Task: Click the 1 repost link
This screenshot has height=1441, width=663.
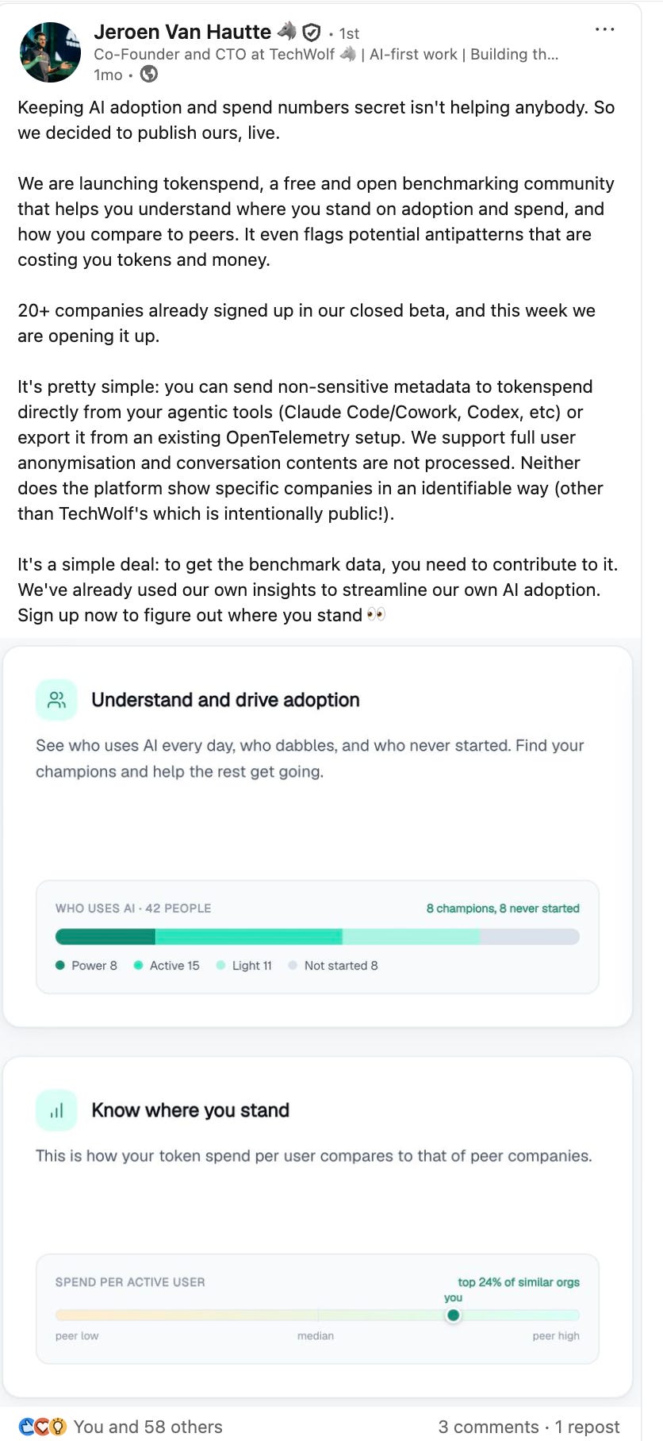Action: coord(587,1427)
